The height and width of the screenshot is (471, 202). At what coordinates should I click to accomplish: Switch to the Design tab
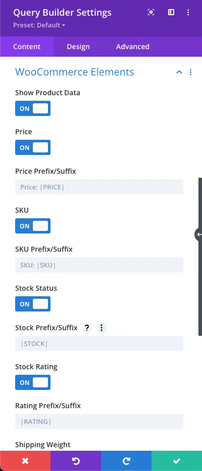click(78, 47)
